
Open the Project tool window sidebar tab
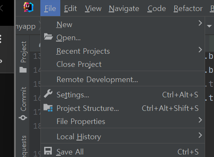point(23,57)
